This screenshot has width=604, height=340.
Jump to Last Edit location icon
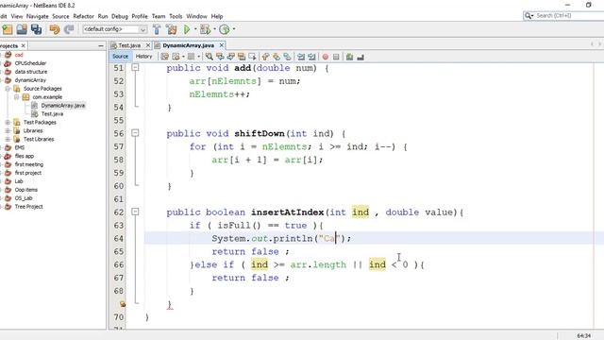pyautogui.click(x=165, y=57)
